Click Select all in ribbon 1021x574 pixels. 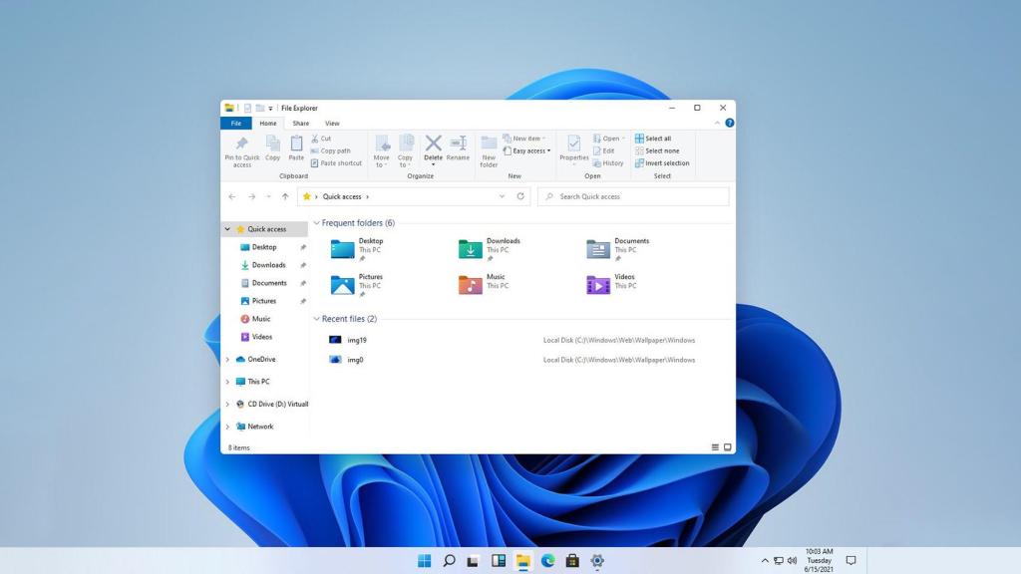coord(653,139)
